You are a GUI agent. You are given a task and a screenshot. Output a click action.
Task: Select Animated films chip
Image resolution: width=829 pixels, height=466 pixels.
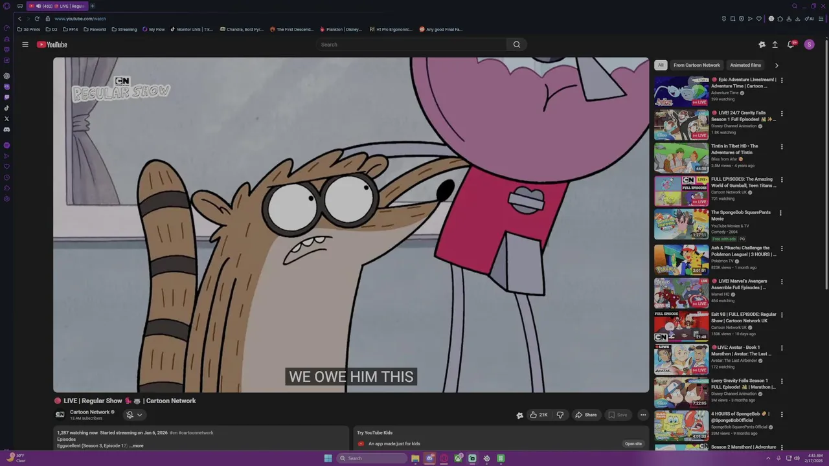point(745,65)
